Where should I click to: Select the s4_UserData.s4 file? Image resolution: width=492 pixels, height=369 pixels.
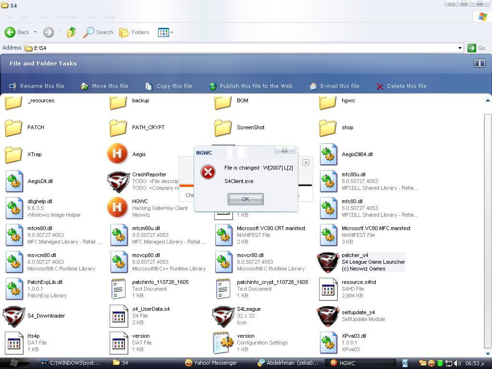point(140,316)
